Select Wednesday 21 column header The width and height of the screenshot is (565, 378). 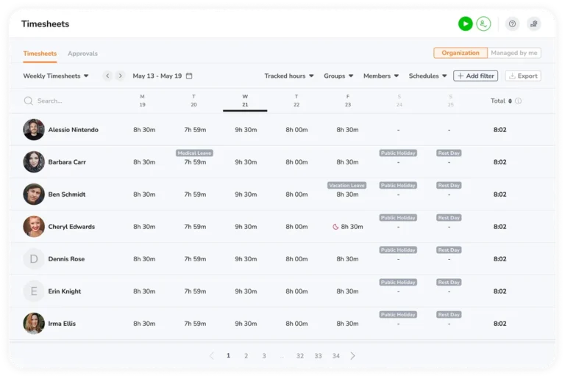point(245,101)
